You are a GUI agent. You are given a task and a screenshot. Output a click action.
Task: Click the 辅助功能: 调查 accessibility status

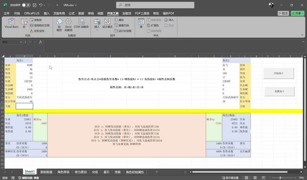29,178
